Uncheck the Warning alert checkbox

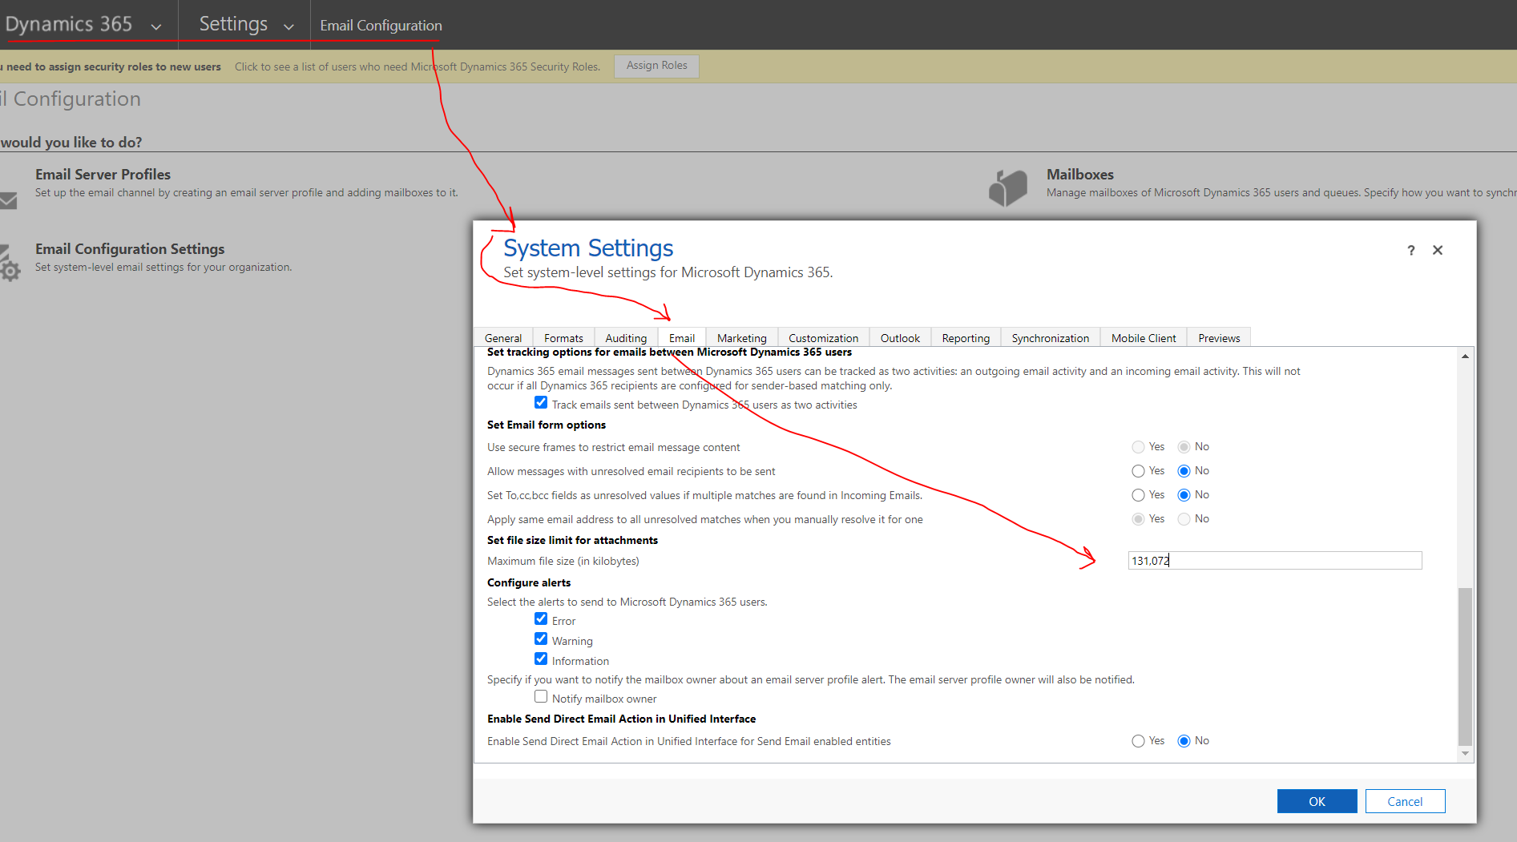click(541, 639)
